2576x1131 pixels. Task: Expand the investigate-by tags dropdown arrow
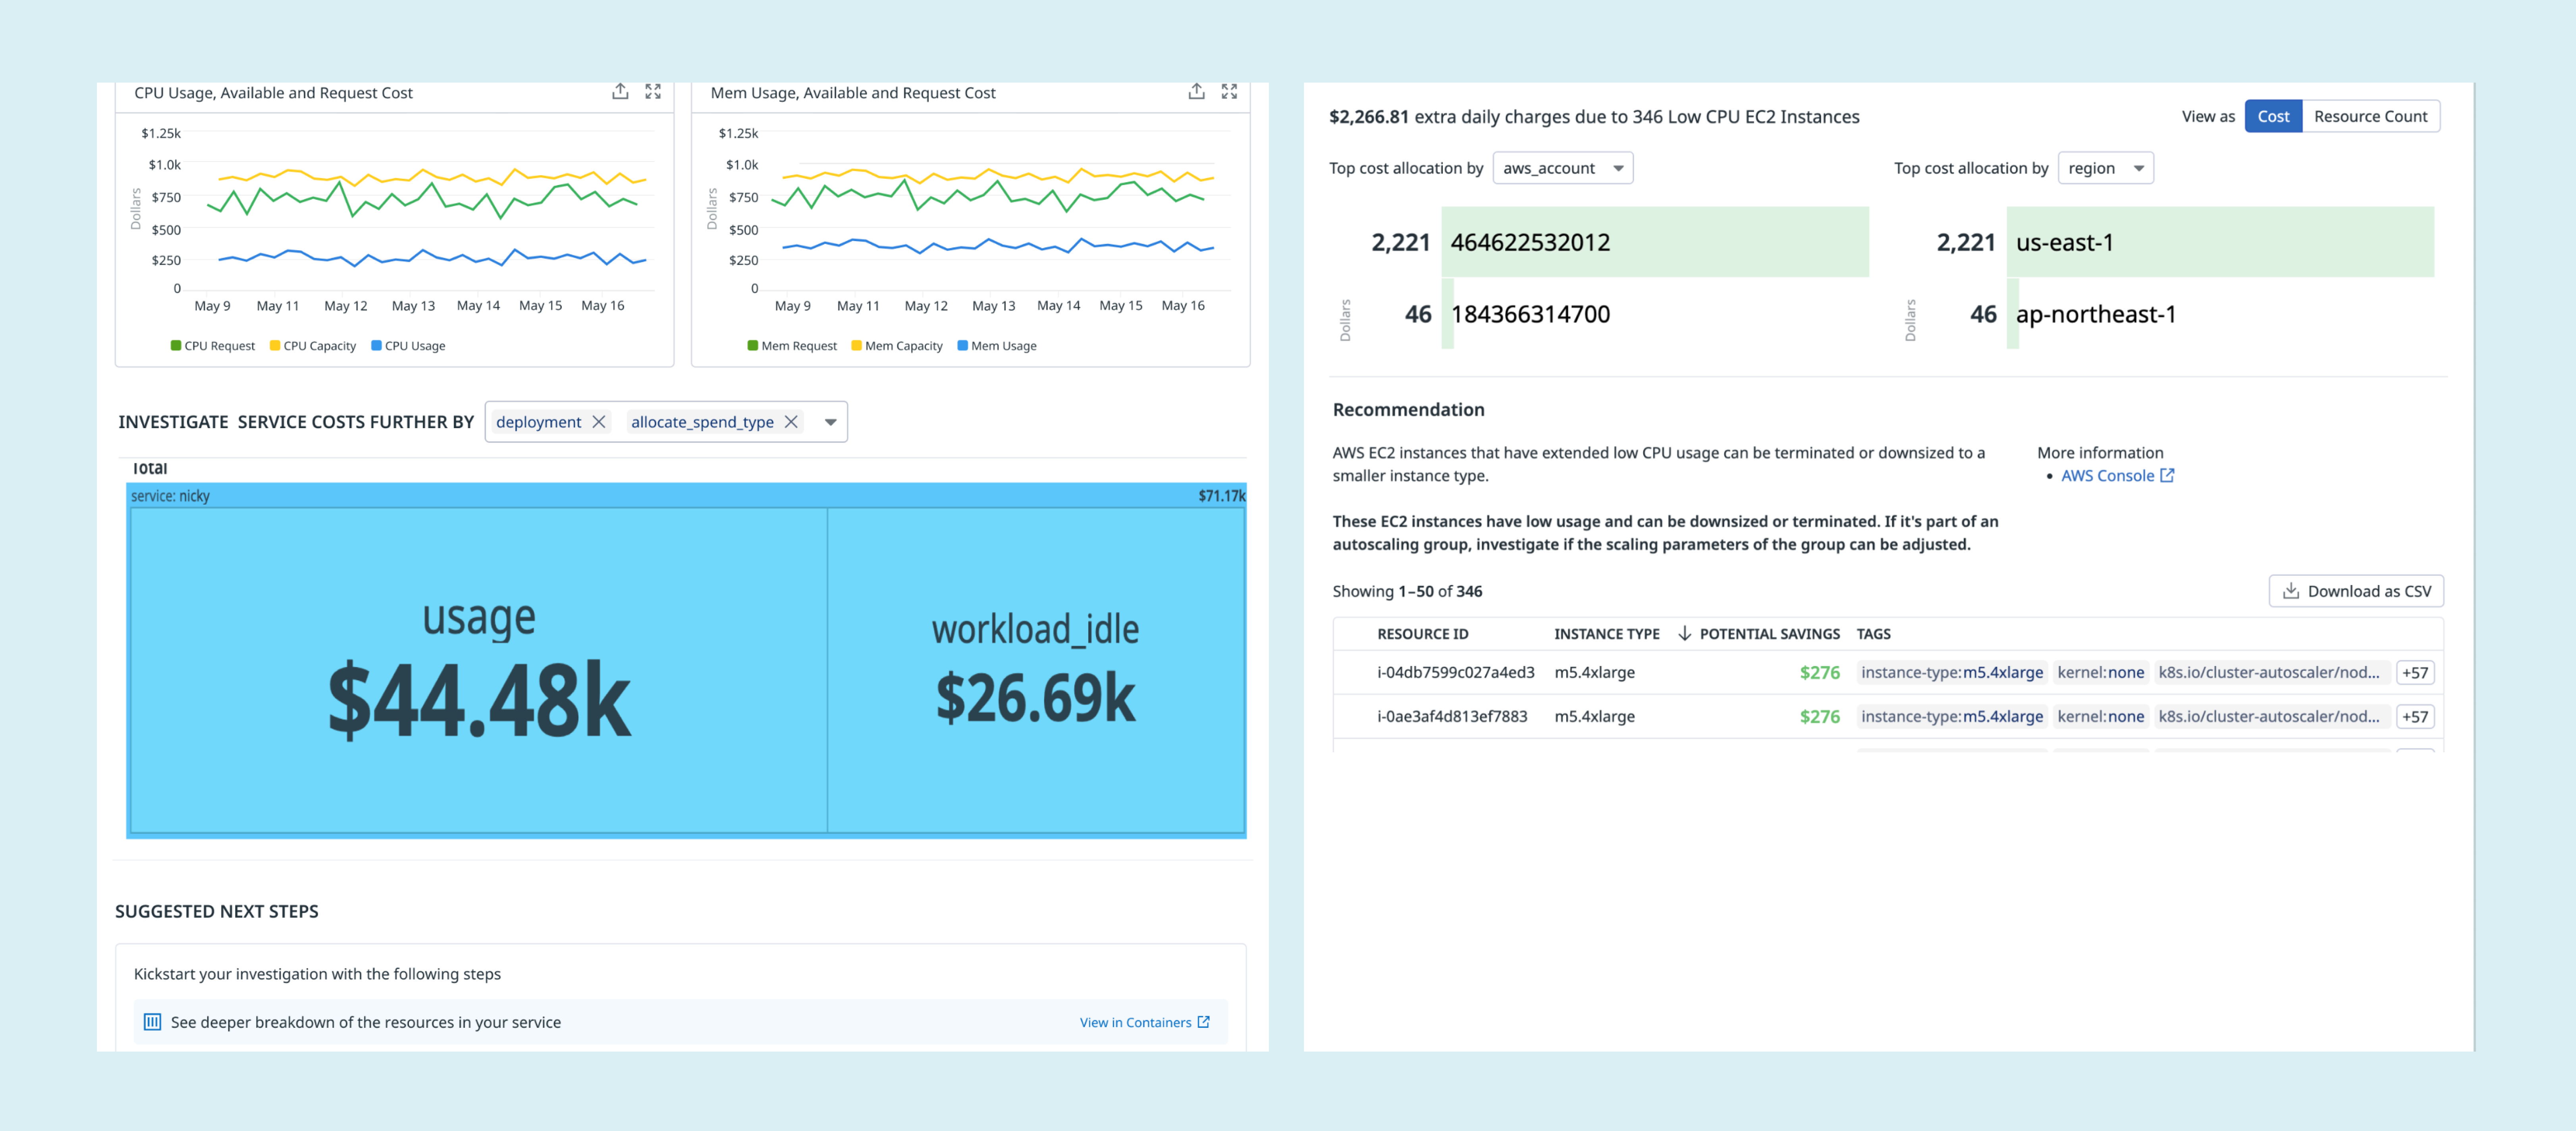coord(830,422)
